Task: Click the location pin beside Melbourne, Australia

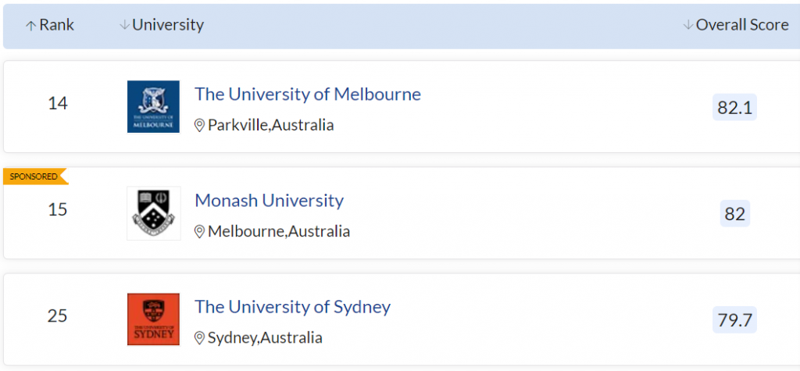Action: [x=199, y=231]
